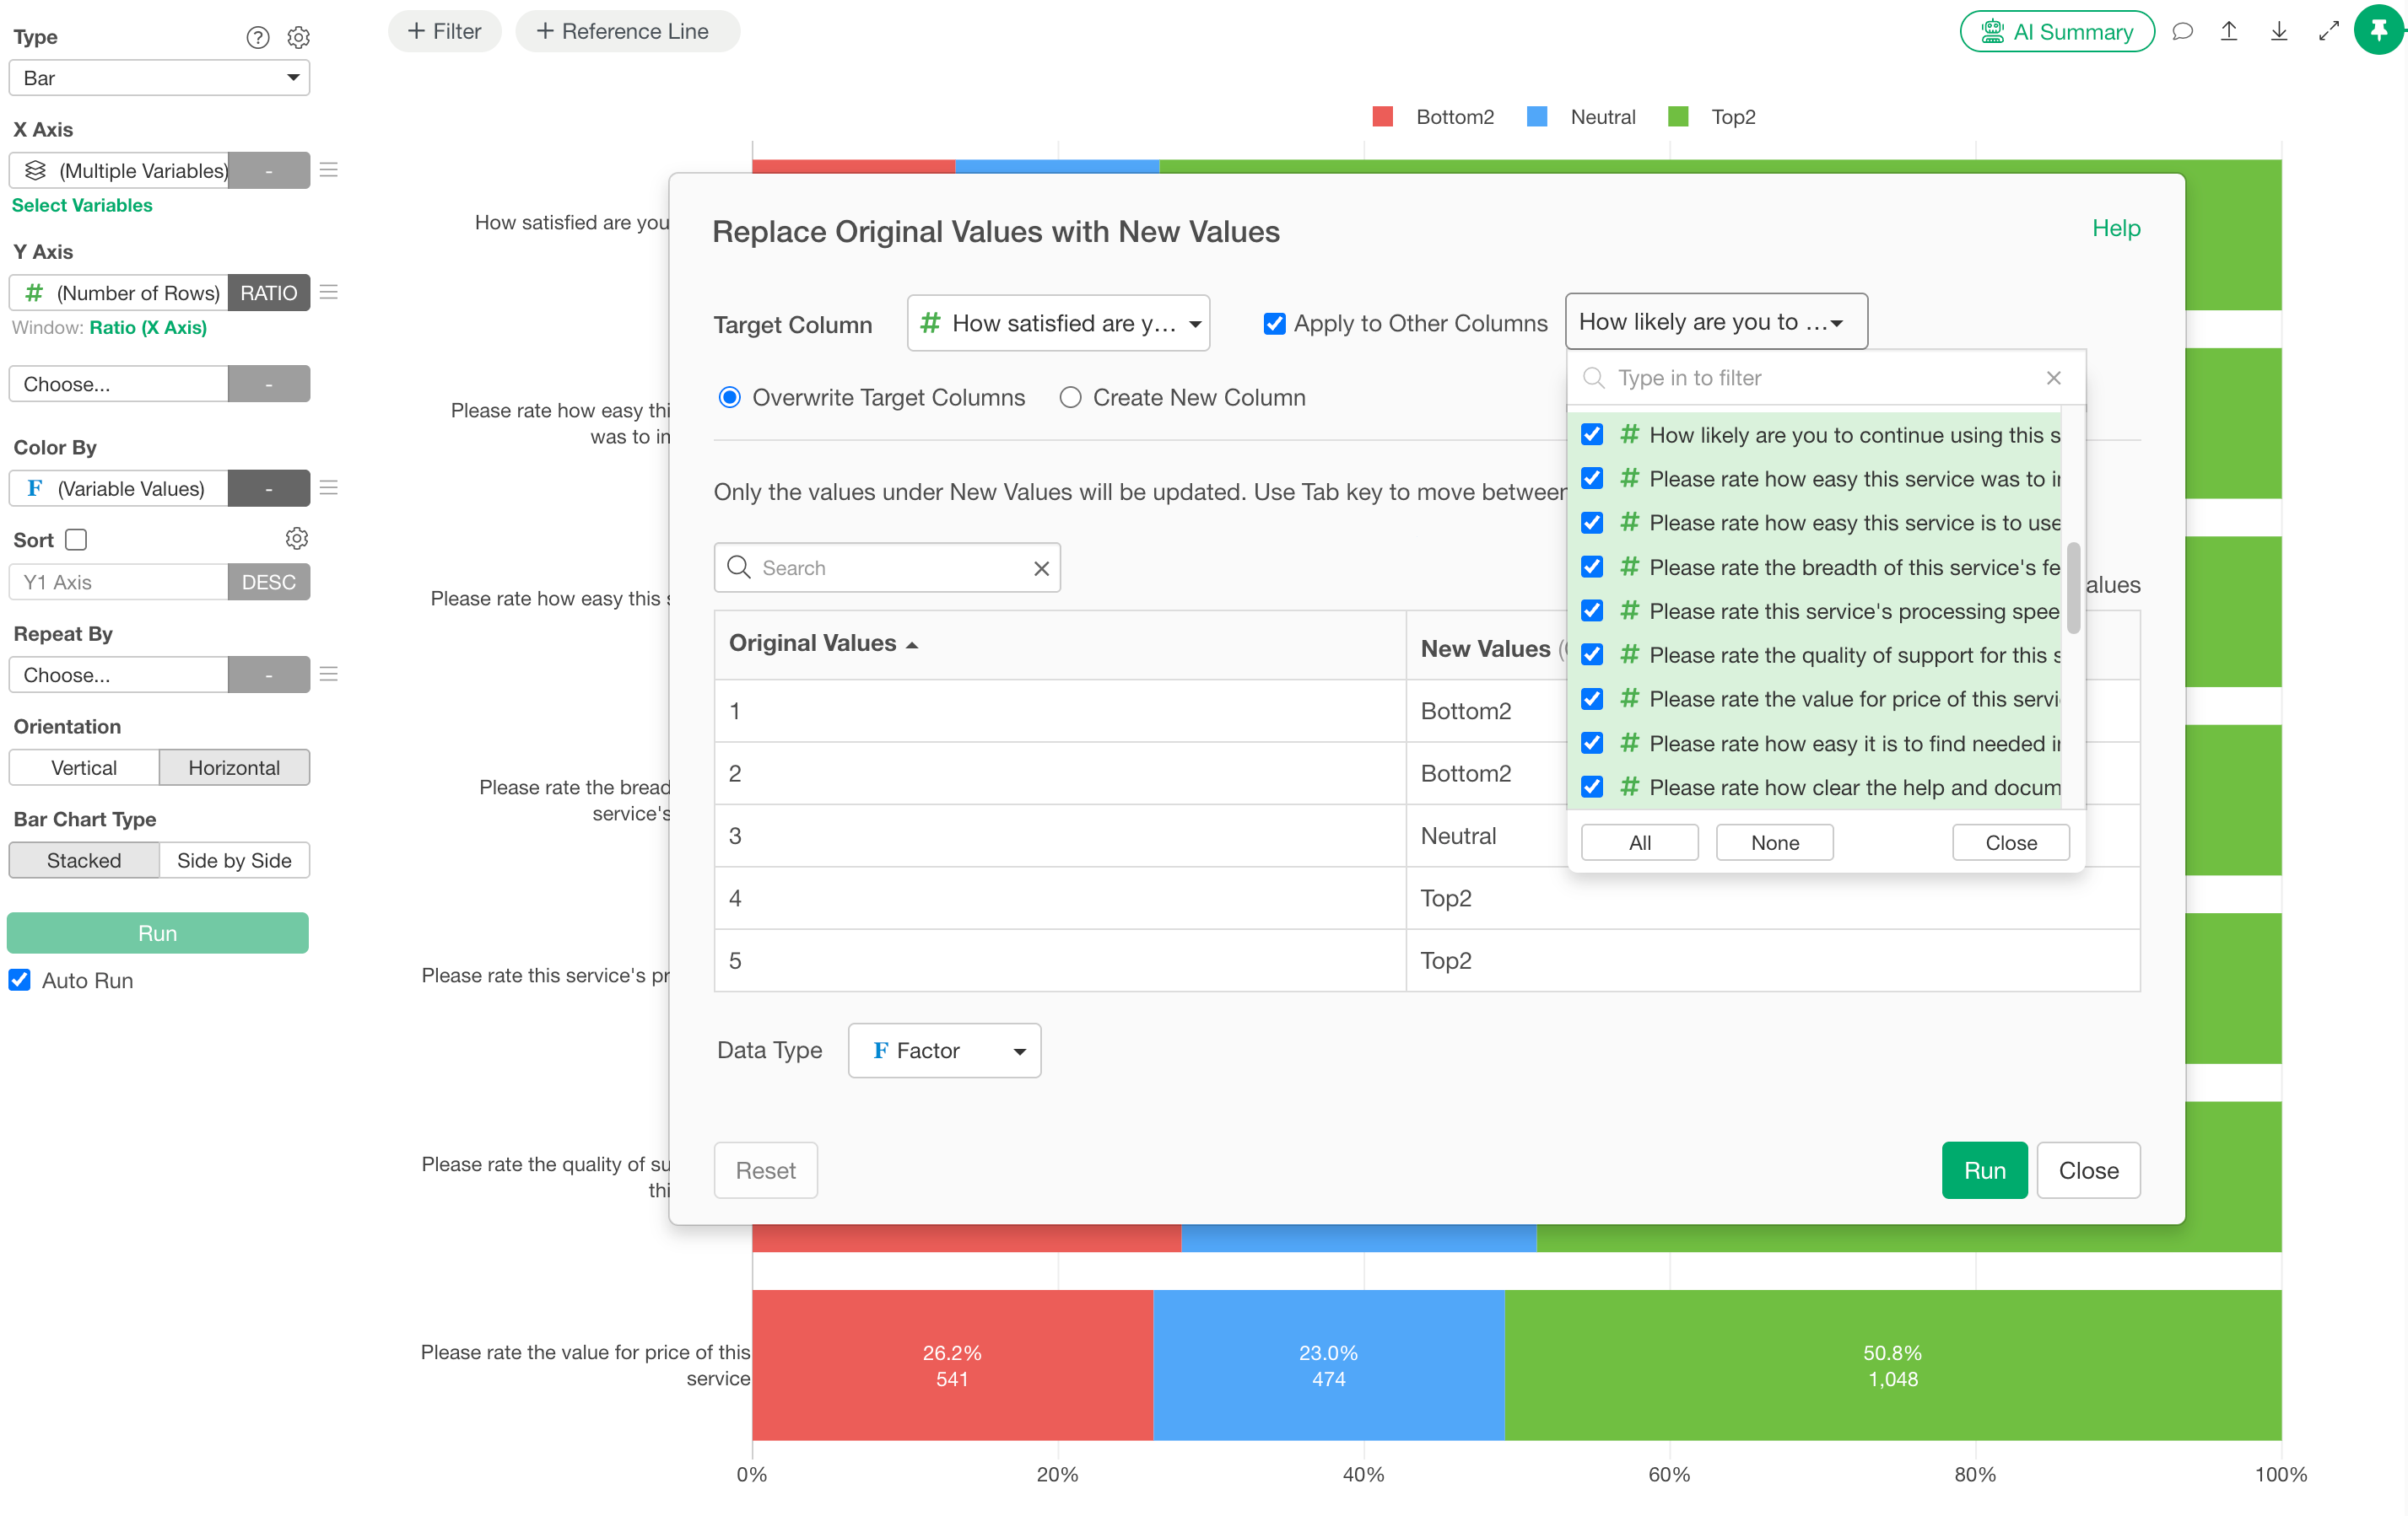Clear the Original Values search box
The width and height of the screenshot is (2408, 1516).
tap(1041, 567)
